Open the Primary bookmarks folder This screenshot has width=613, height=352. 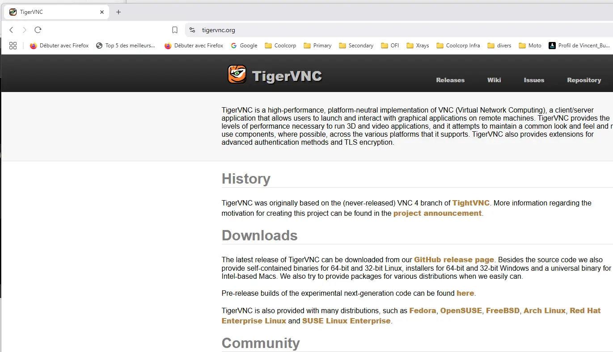pos(317,45)
